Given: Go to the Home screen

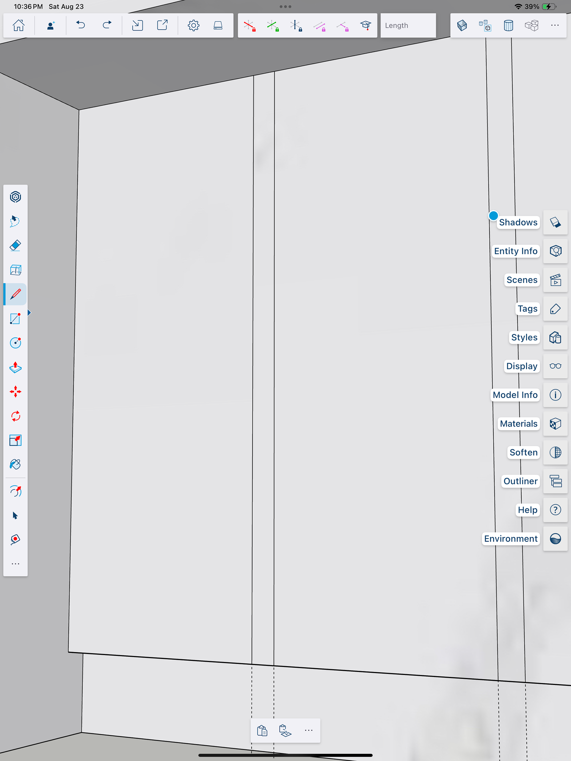Looking at the screenshot, I should click(x=18, y=26).
